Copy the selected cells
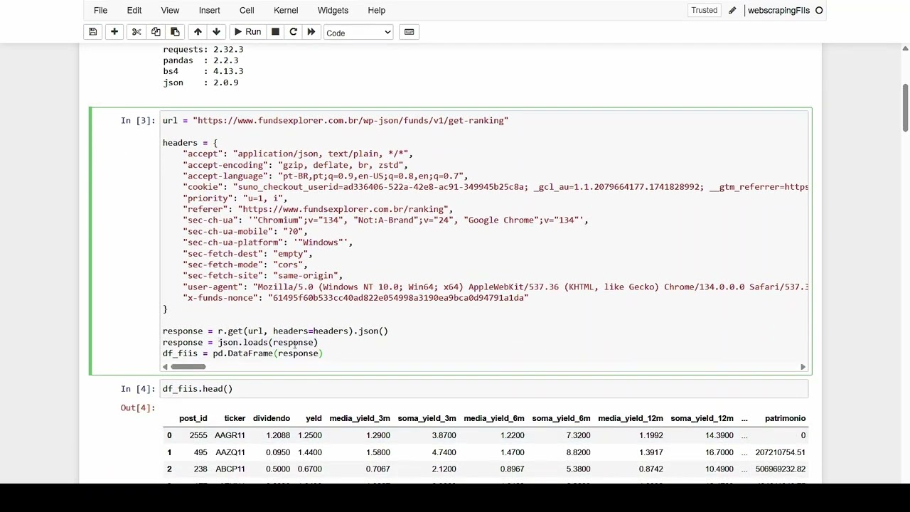Image resolution: width=910 pixels, height=512 pixels. (156, 32)
